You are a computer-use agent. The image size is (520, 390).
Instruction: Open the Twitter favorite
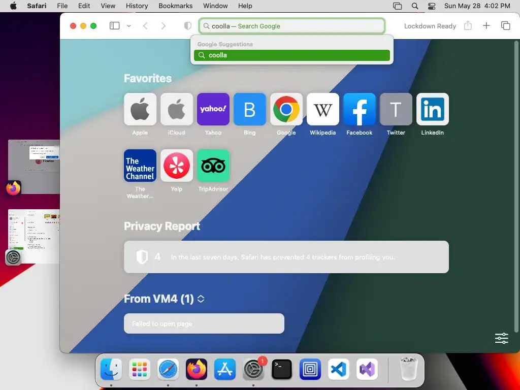pyautogui.click(x=396, y=109)
